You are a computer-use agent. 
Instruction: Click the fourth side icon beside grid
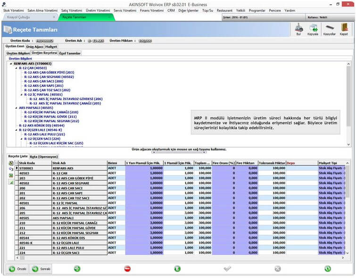coord(11,182)
